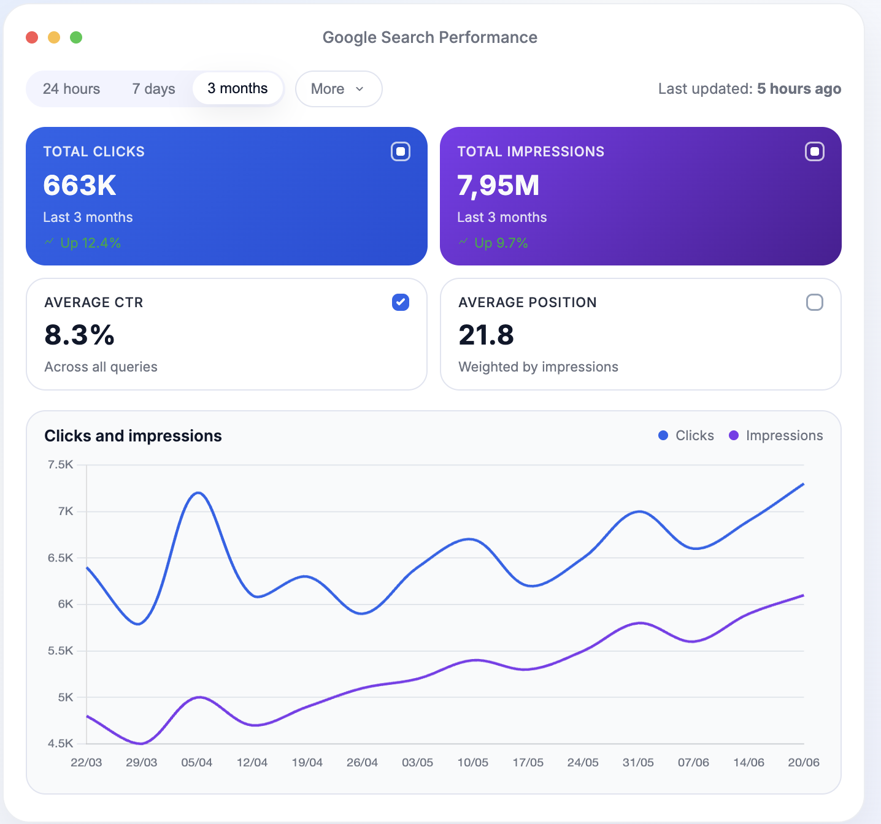Click the chevron arrow on the More button
The height and width of the screenshot is (824, 881).
click(359, 89)
